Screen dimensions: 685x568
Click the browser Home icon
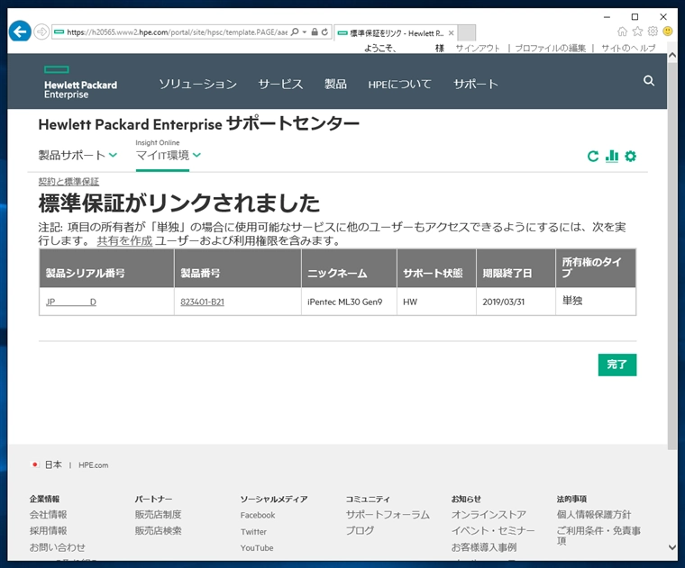pyautogui.click(x=622, y=32)
